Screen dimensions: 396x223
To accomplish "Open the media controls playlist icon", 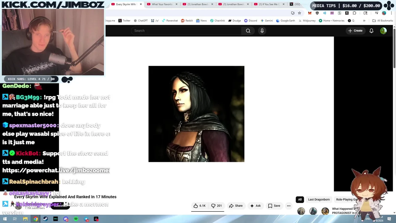I will click(x=377, y=13).
